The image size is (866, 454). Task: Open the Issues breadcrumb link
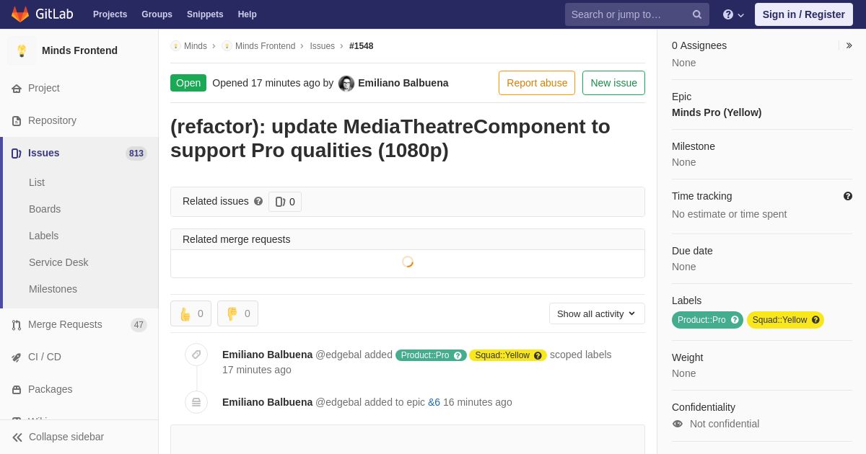322,46
